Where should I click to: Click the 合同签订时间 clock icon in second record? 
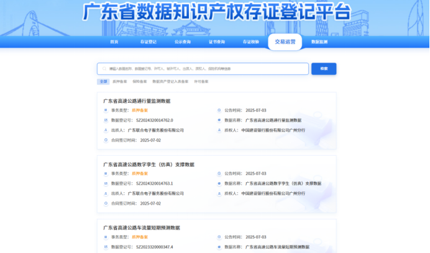coord(106,203)
